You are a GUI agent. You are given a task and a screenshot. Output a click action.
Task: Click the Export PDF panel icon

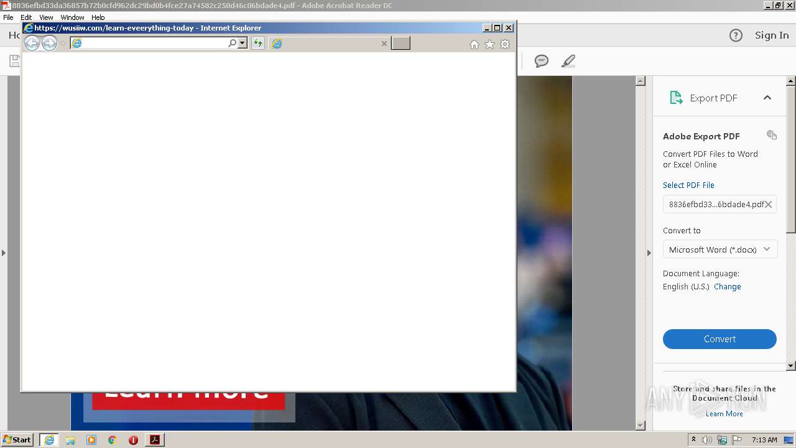coord(676,98)
